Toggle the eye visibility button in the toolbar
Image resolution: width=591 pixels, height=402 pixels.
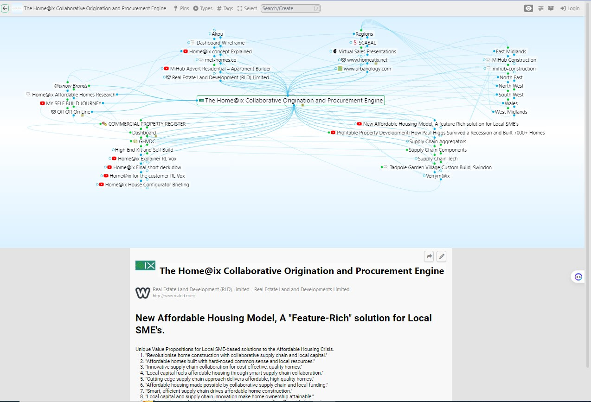pos(528,8)
